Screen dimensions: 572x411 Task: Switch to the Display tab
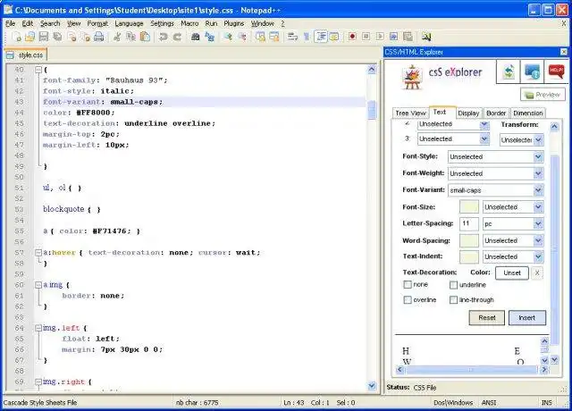468,113
